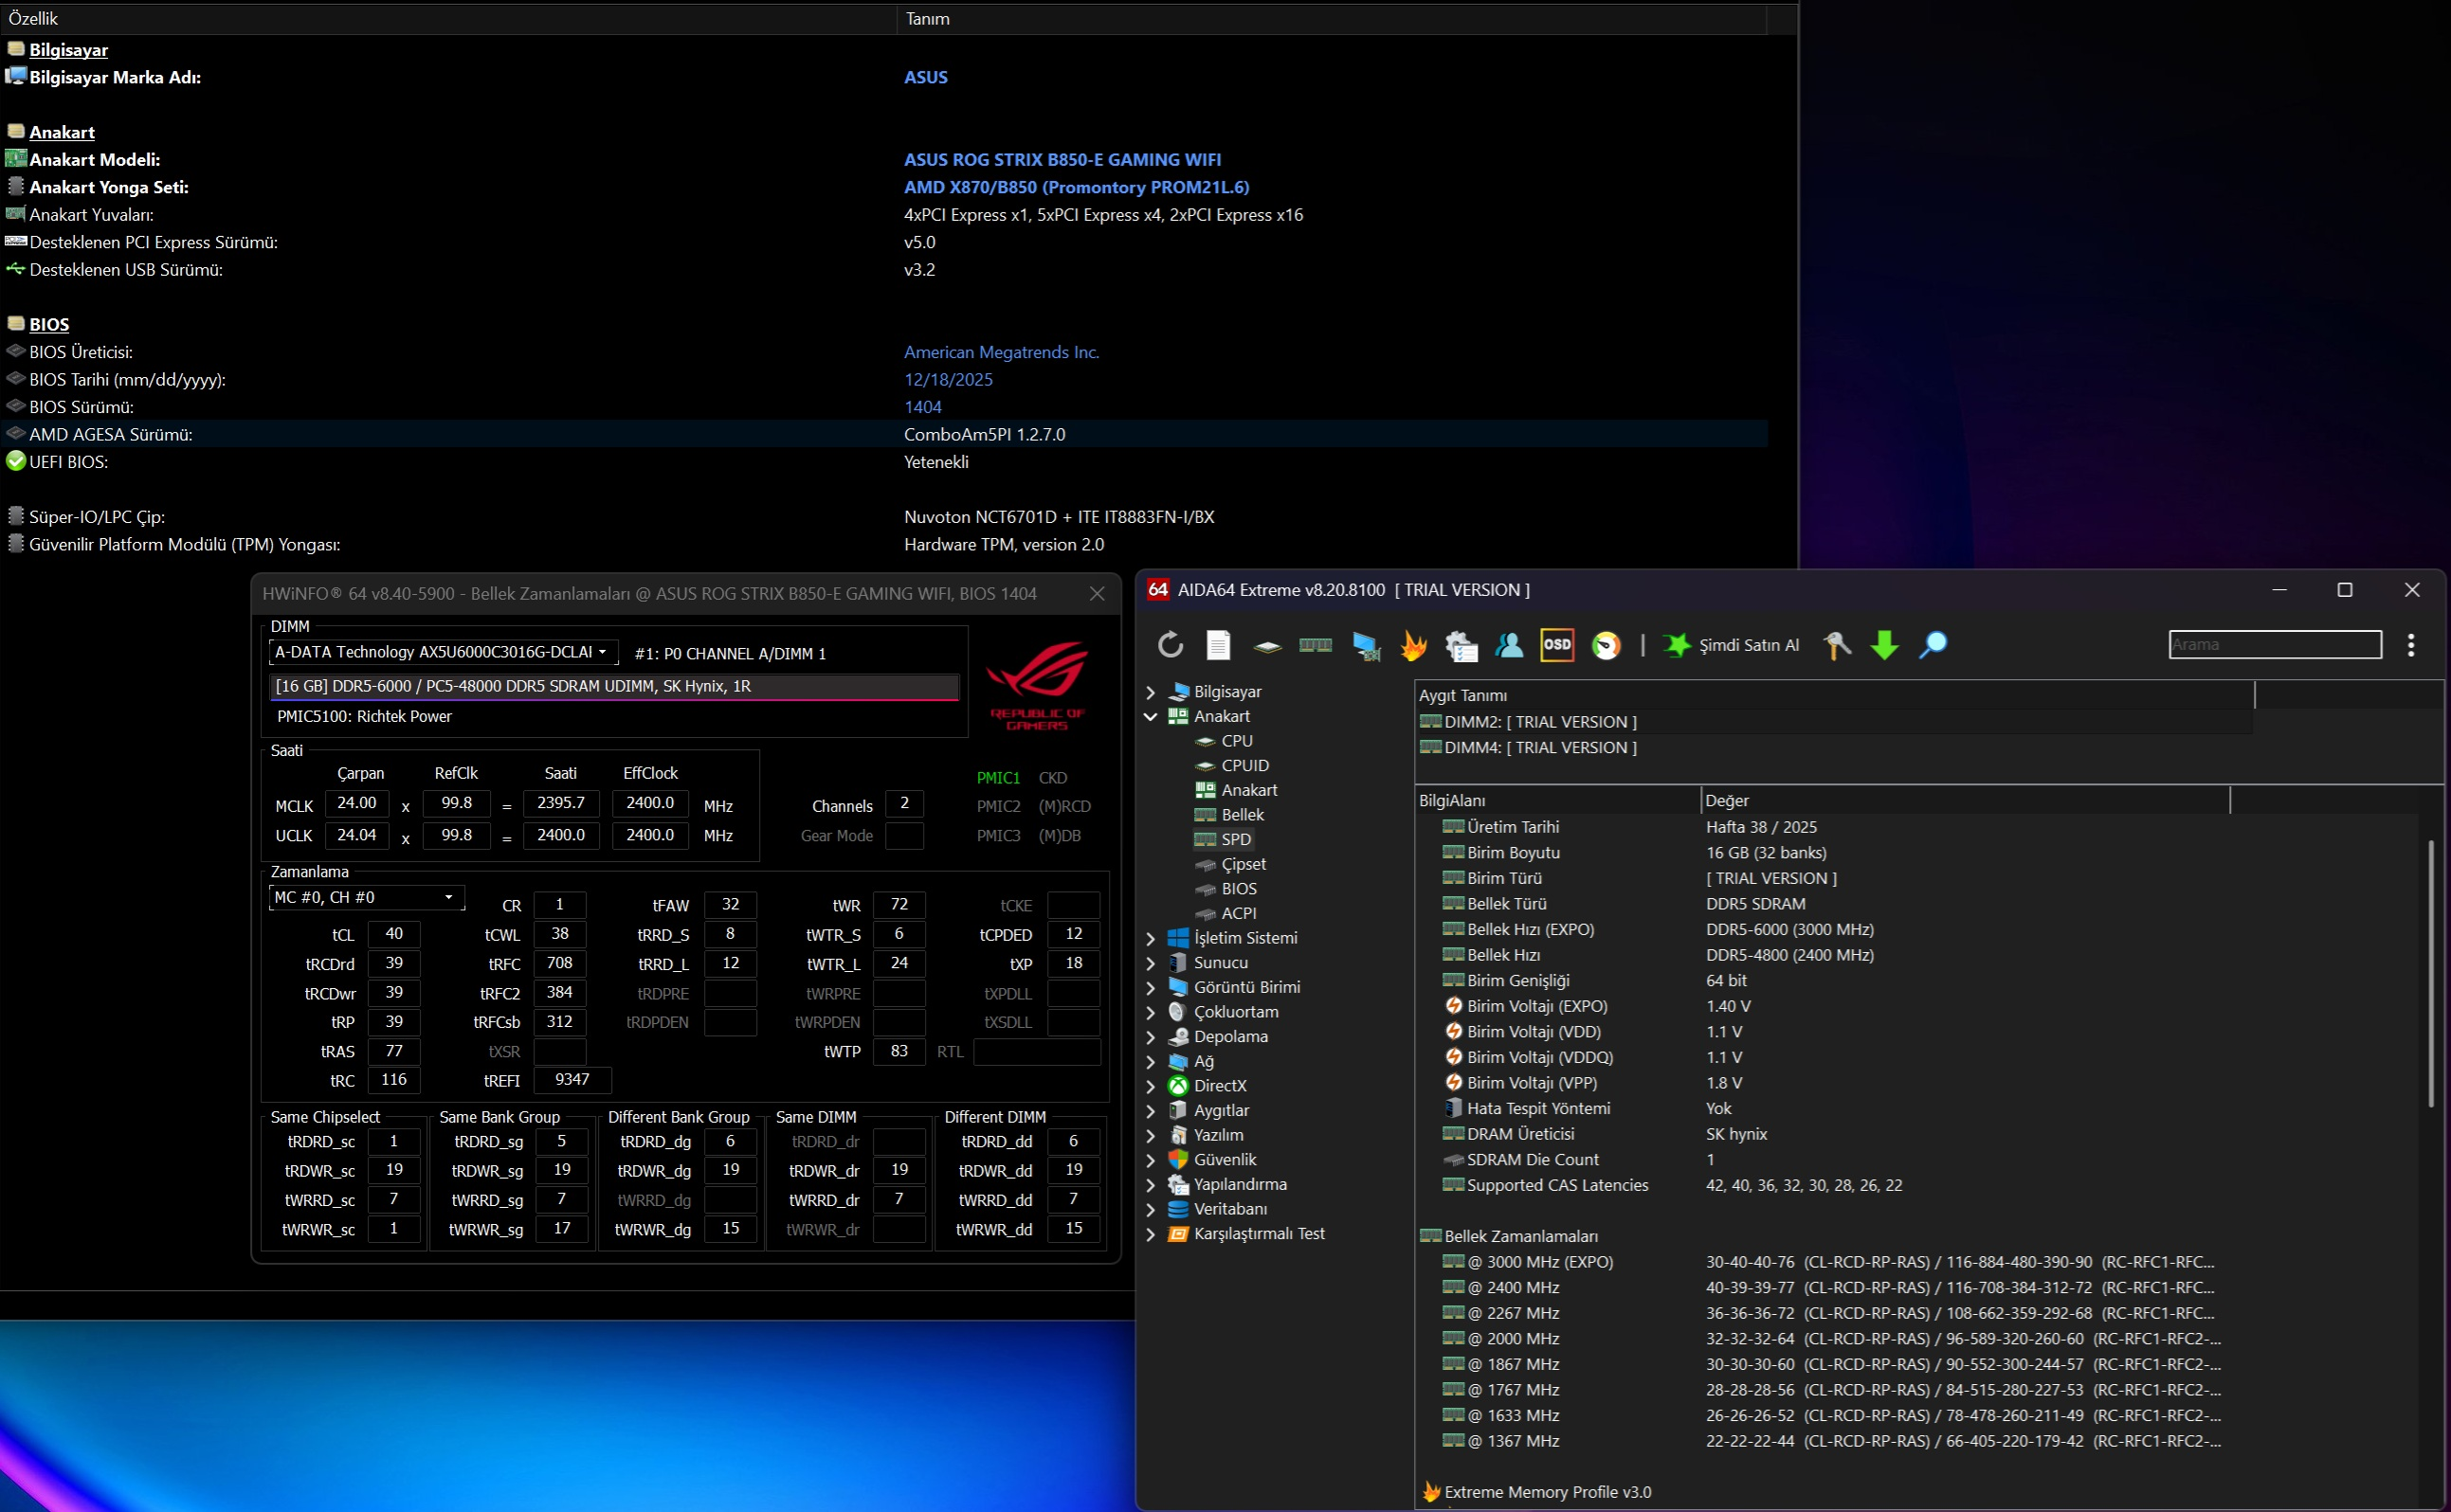Click the 'Tanım' column header

[1332, 19]
